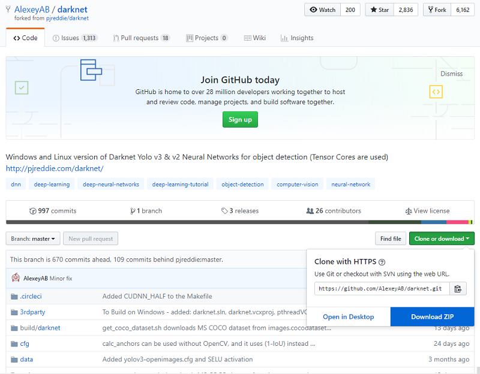View the 200 watchers count

[350, 10]
